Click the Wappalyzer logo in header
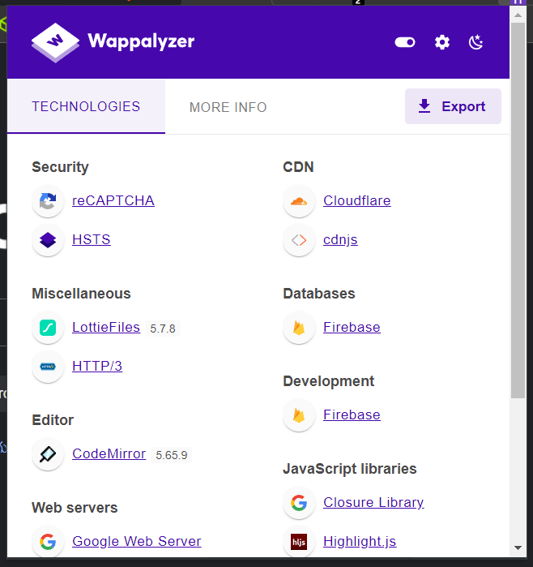Image resolution: width=533 pixels, height=567 pixels. [113, 41]
